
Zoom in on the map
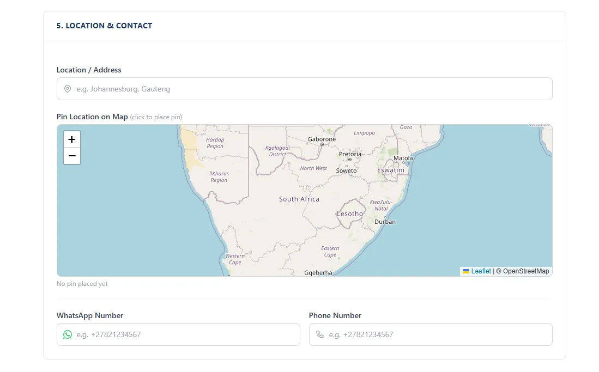pyautogui.click(x=72, y=139)
